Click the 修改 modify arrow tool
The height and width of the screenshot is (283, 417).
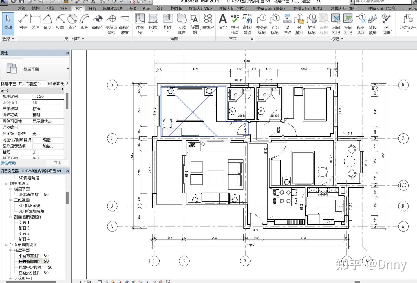(x=8, y=22)
